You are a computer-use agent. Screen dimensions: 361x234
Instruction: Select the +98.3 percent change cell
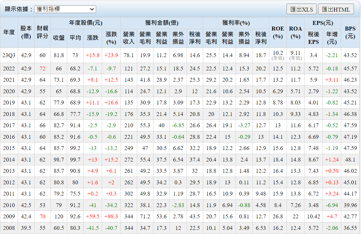click(111, 217)
